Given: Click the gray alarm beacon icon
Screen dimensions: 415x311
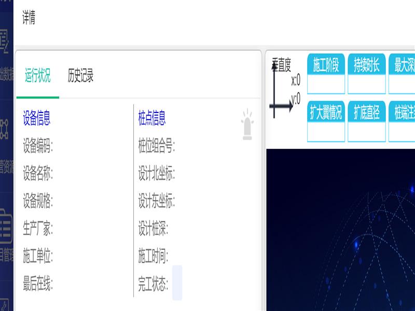Looking at the screenshot, I should point(247,125).
